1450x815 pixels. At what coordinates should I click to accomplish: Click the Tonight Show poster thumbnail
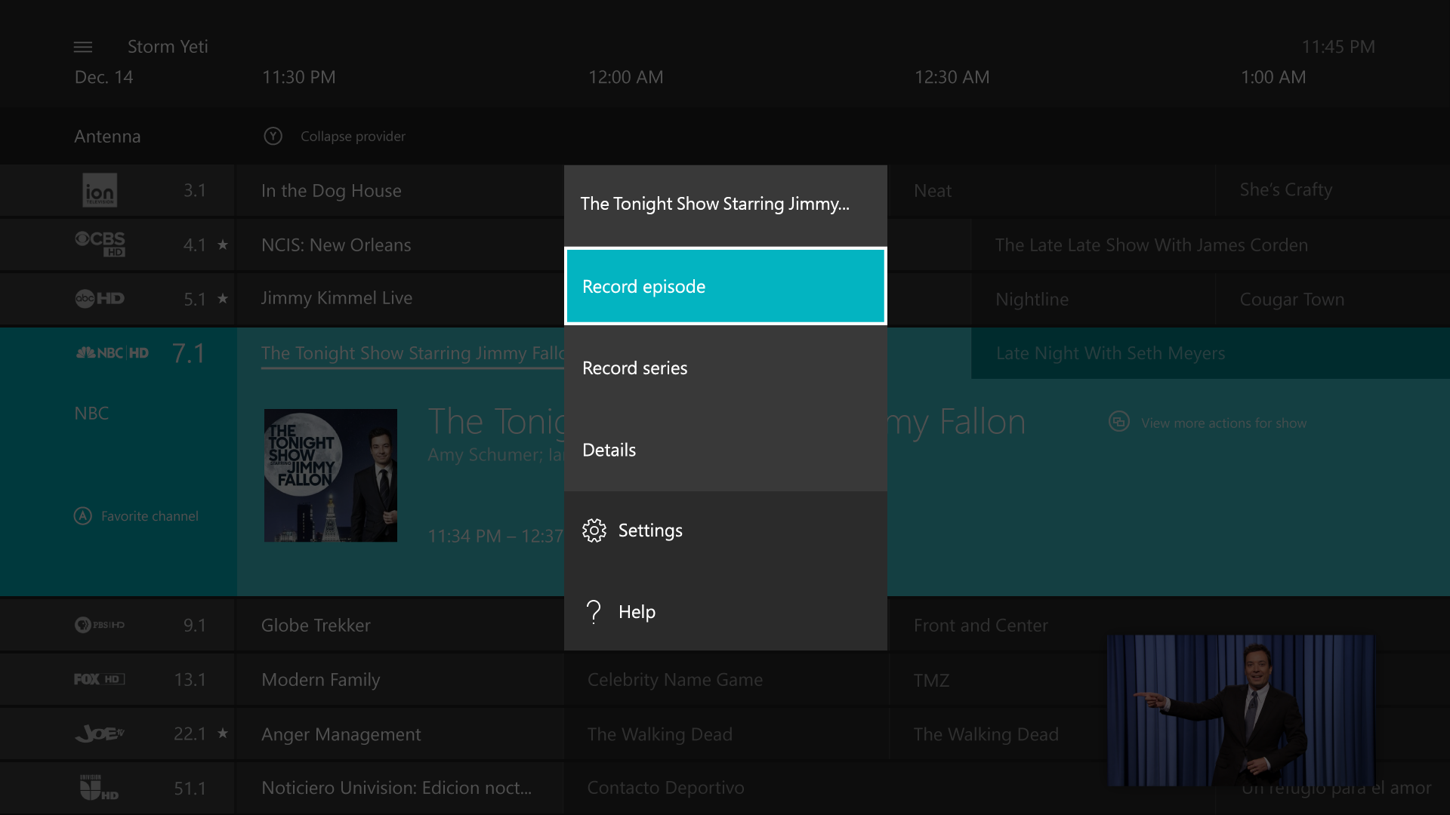coord(330,475)
